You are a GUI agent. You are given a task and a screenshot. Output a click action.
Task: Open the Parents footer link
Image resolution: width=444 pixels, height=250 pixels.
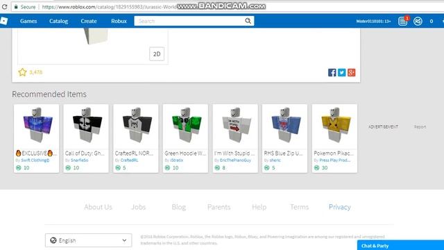[219, 207]
